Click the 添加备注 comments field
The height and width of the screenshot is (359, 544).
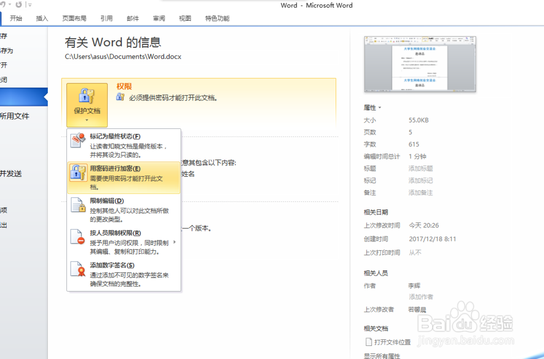[421, 193]
